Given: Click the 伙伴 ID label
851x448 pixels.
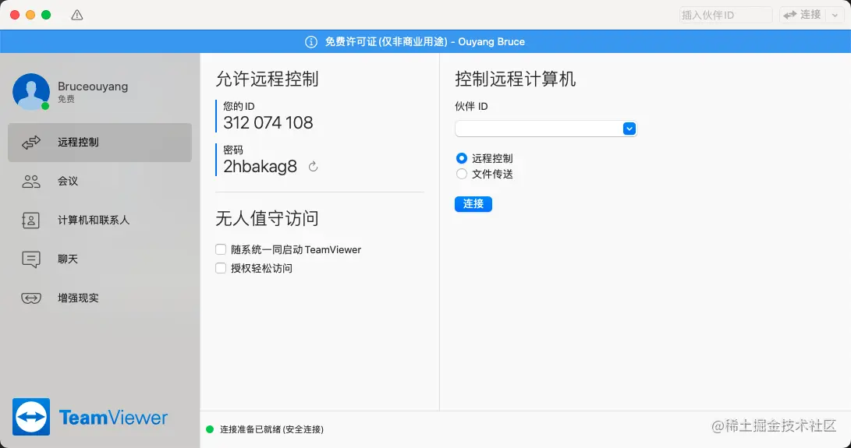Looking at the screenshot, I should pos(471,106).
